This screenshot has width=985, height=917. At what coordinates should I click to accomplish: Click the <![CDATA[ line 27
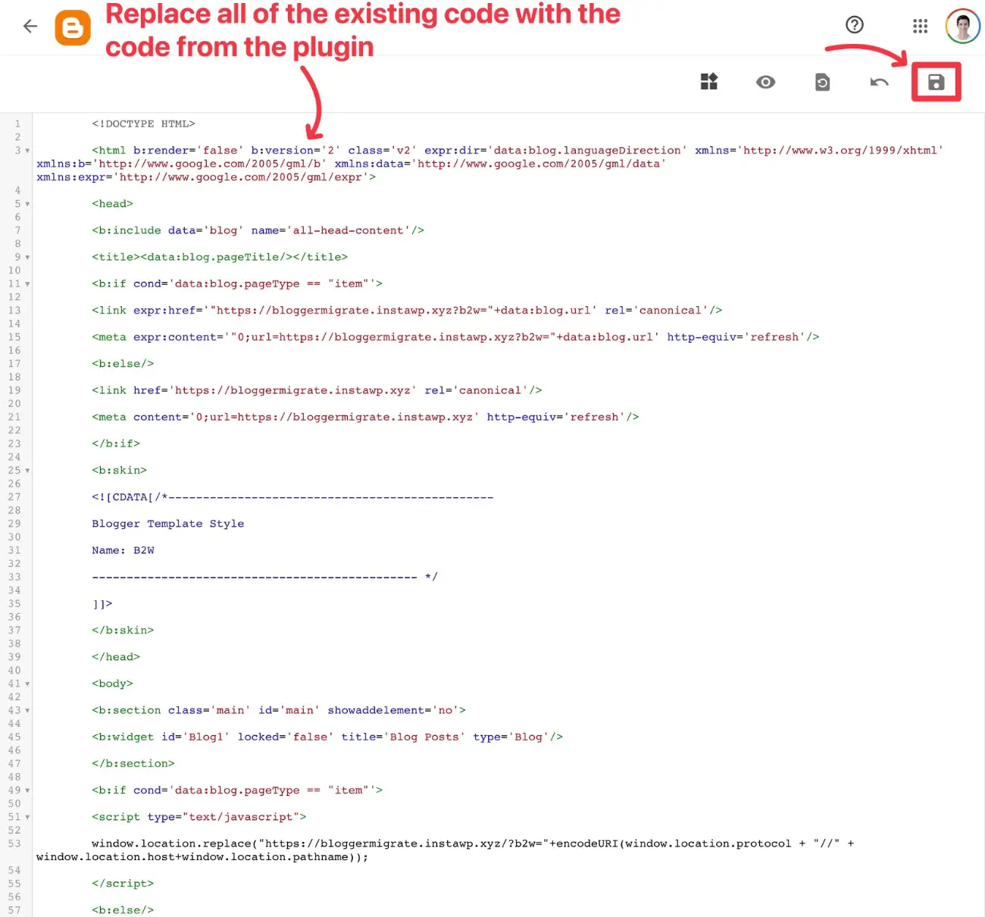pyautogui.click(x=292, y=497)
